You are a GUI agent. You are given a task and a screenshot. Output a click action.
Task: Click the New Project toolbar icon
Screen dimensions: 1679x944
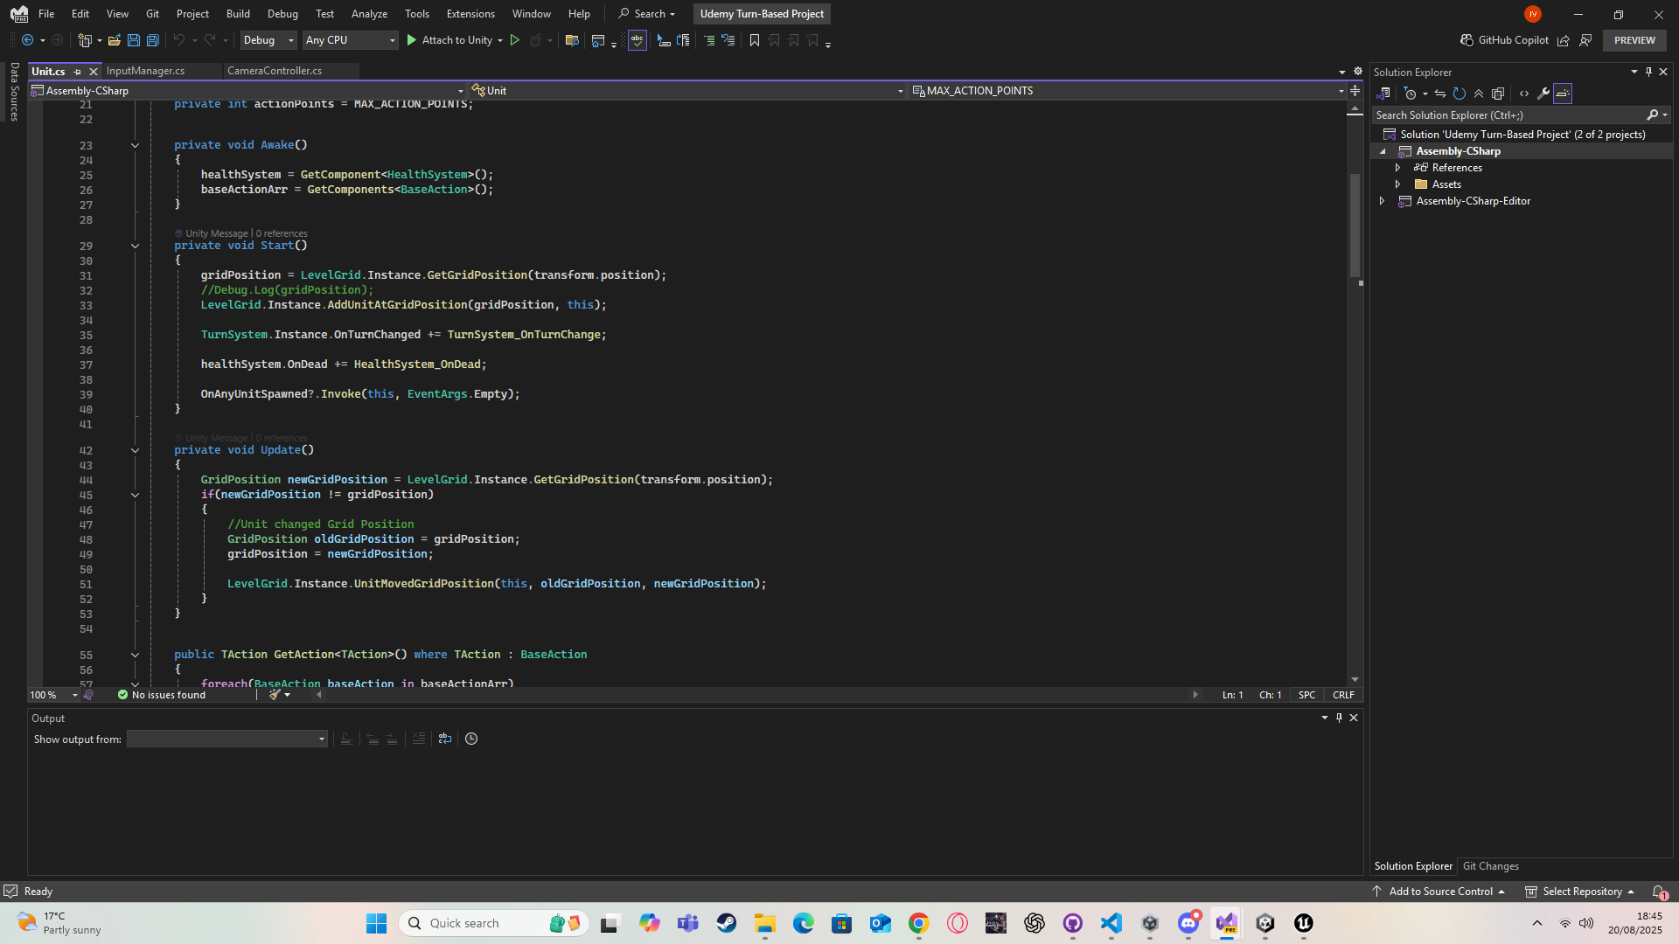click(85, 40)
